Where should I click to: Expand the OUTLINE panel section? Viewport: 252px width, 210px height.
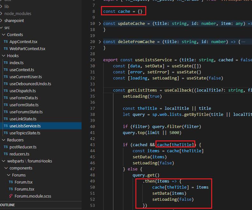[8, 205]
